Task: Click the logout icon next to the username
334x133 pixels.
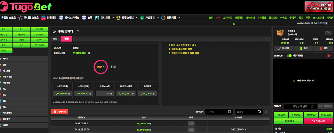Action: 328,33
